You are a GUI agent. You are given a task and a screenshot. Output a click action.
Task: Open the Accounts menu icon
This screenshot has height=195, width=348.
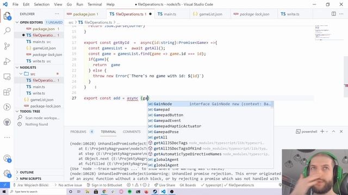(7, 158)
